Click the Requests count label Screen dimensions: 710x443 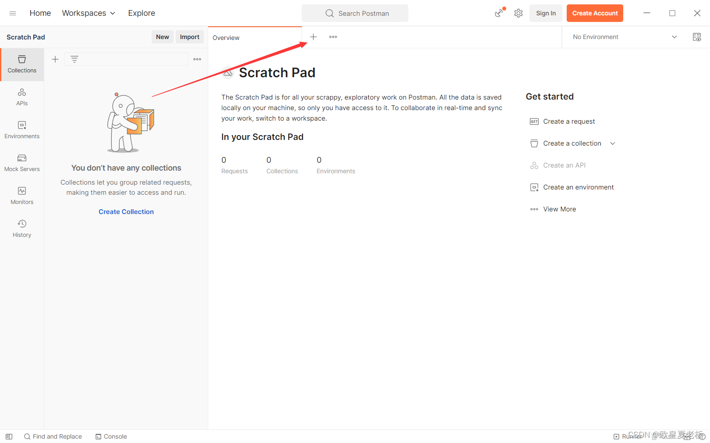(234, 171)
